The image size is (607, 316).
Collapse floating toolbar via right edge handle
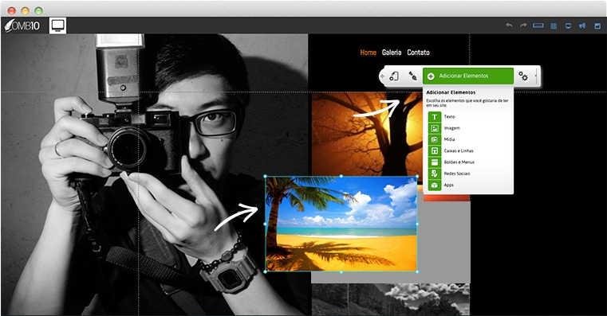point(536,76)
